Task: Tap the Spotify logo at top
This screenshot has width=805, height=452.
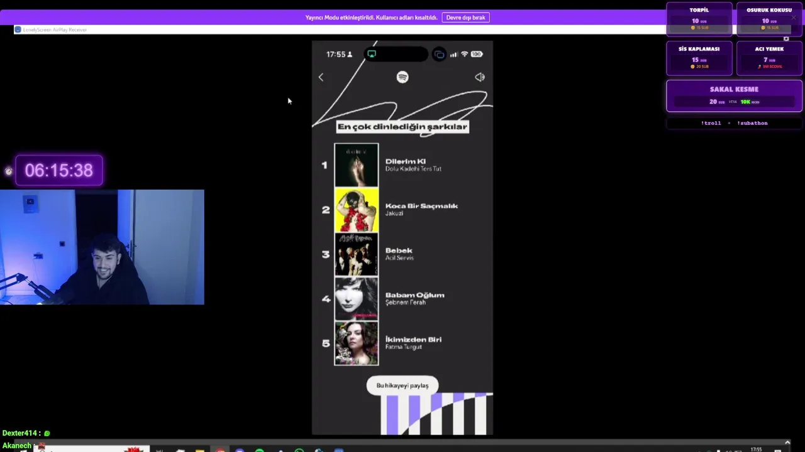Action: (x=402, y=77)
